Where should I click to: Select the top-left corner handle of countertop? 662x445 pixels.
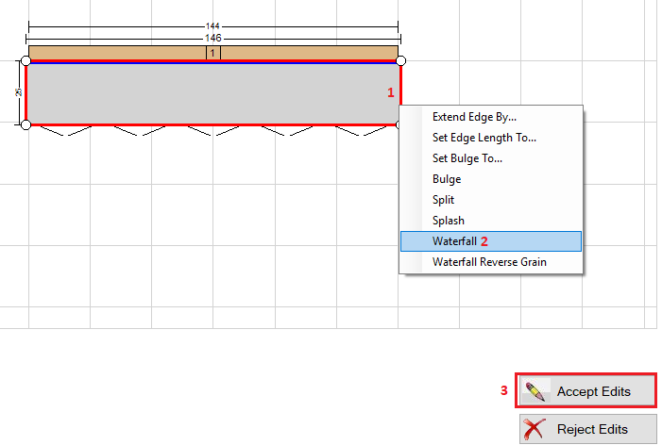(x=25, y=61)
